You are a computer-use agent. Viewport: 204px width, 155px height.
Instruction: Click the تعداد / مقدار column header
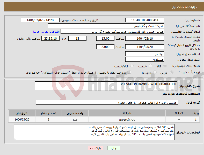coord(48,113)
